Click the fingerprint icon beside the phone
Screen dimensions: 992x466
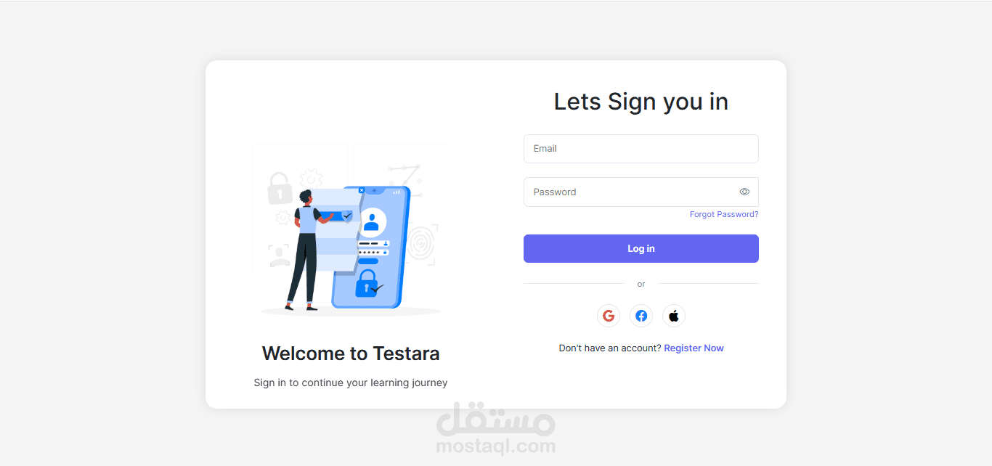click(x=422, y=244)
